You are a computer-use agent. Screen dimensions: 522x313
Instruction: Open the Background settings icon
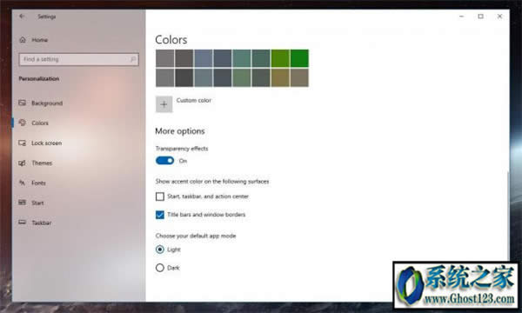coord(23,103)
